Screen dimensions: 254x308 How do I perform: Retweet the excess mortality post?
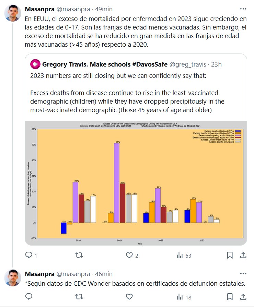click(x=79, y=255)
